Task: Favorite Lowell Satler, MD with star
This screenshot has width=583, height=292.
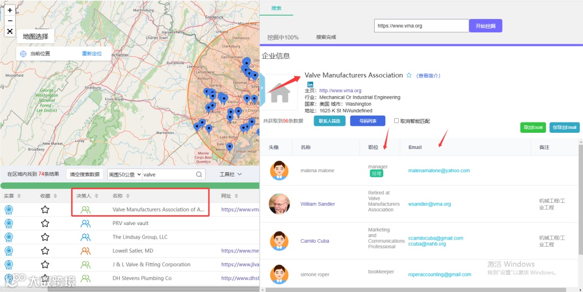Action: (45, 251)
